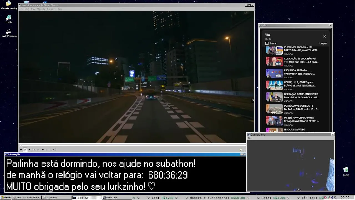Click the Media Player.exe desktop icon
355x200 pixels.
(9, 33)
